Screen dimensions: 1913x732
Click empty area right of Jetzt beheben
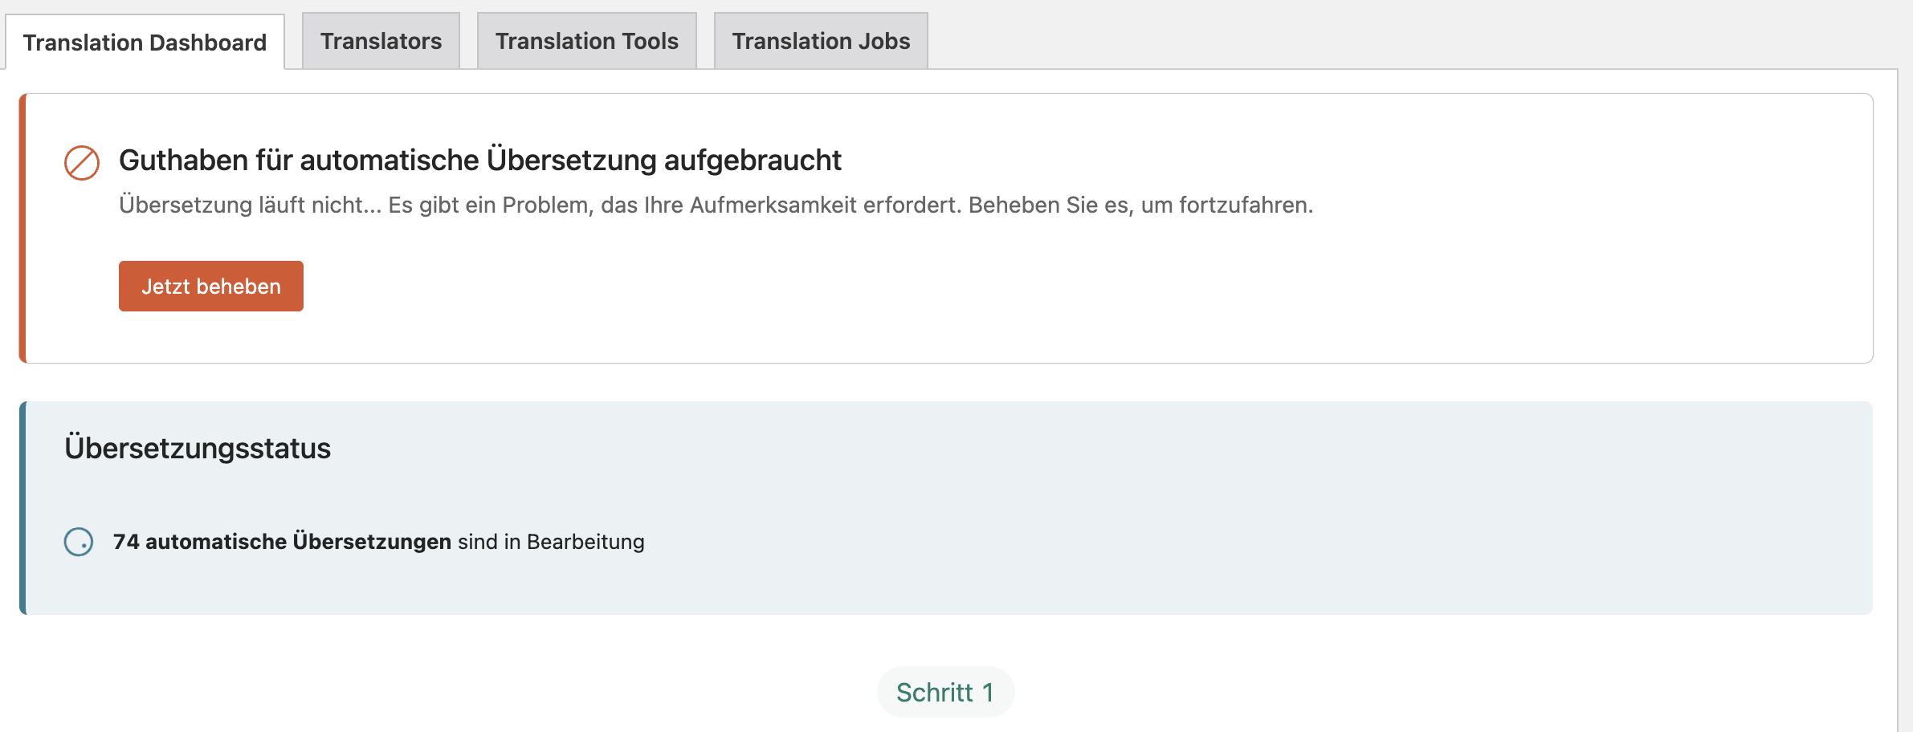click(964, 287)
